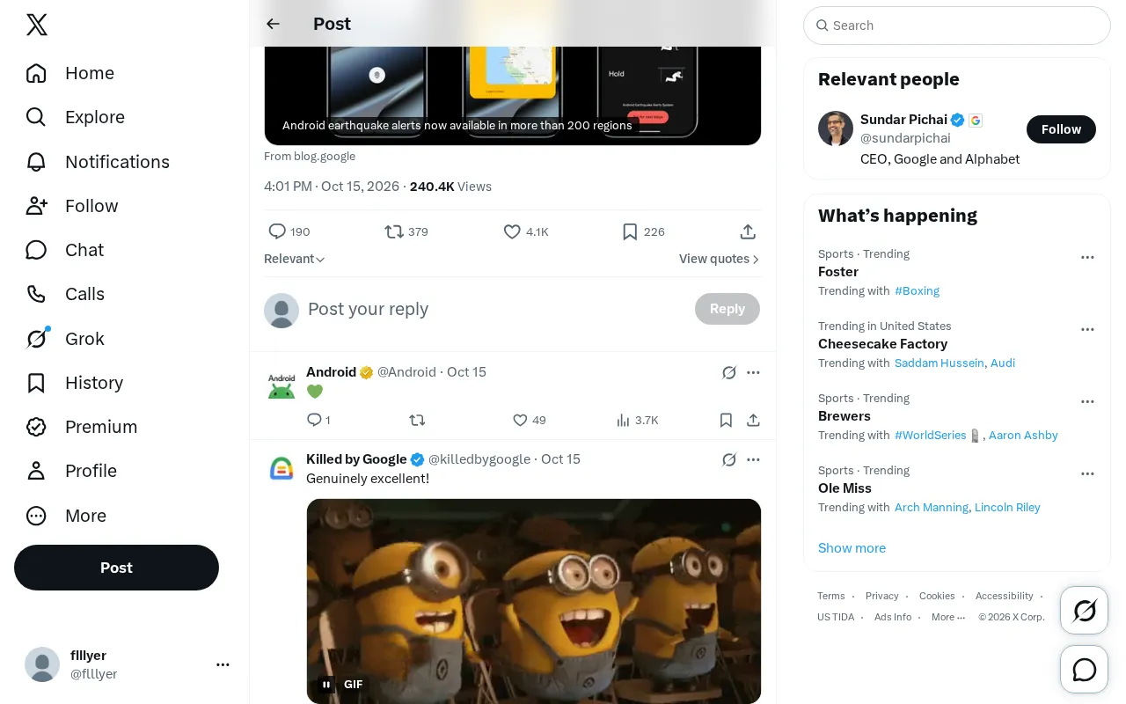Share the main post via upload icon
This screenshot has height=704, width=1126.
748,231
